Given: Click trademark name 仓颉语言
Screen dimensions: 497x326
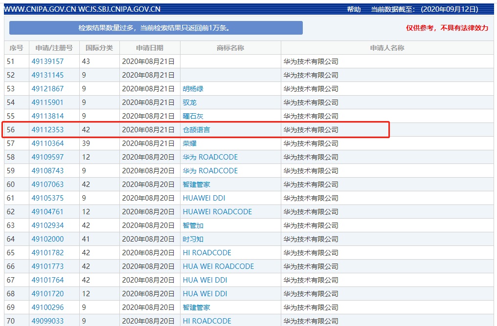Looking at the screenshot, I should 196,130.
